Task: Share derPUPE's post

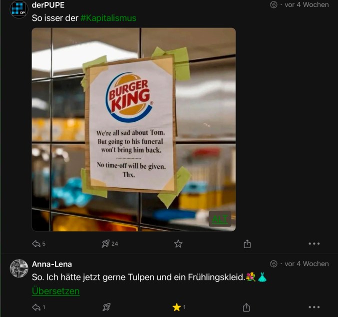Action: pos(247,244)
